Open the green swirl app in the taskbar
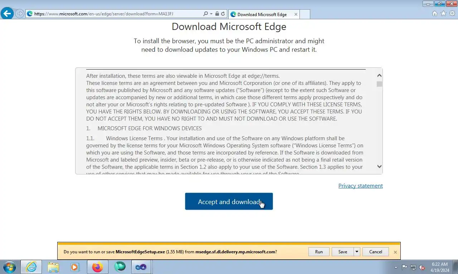458x274 pixels. click(x=120, y=267)
